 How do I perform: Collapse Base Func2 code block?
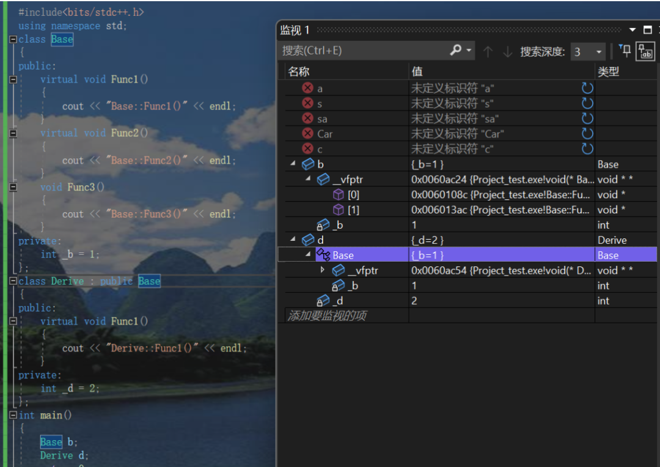[13, 133]
